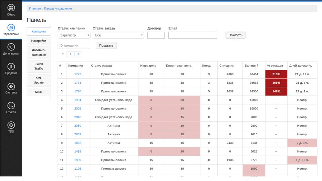Expand the Статус кампании dropdown

[x=74, y=35]
